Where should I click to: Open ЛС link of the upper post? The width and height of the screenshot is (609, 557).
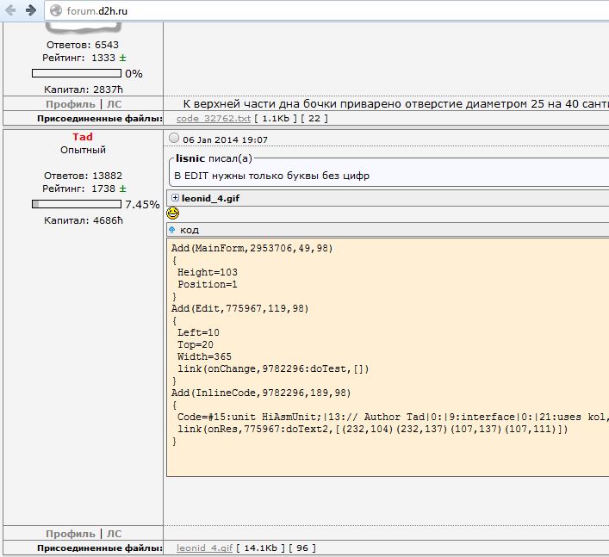[x=114, y=103]
